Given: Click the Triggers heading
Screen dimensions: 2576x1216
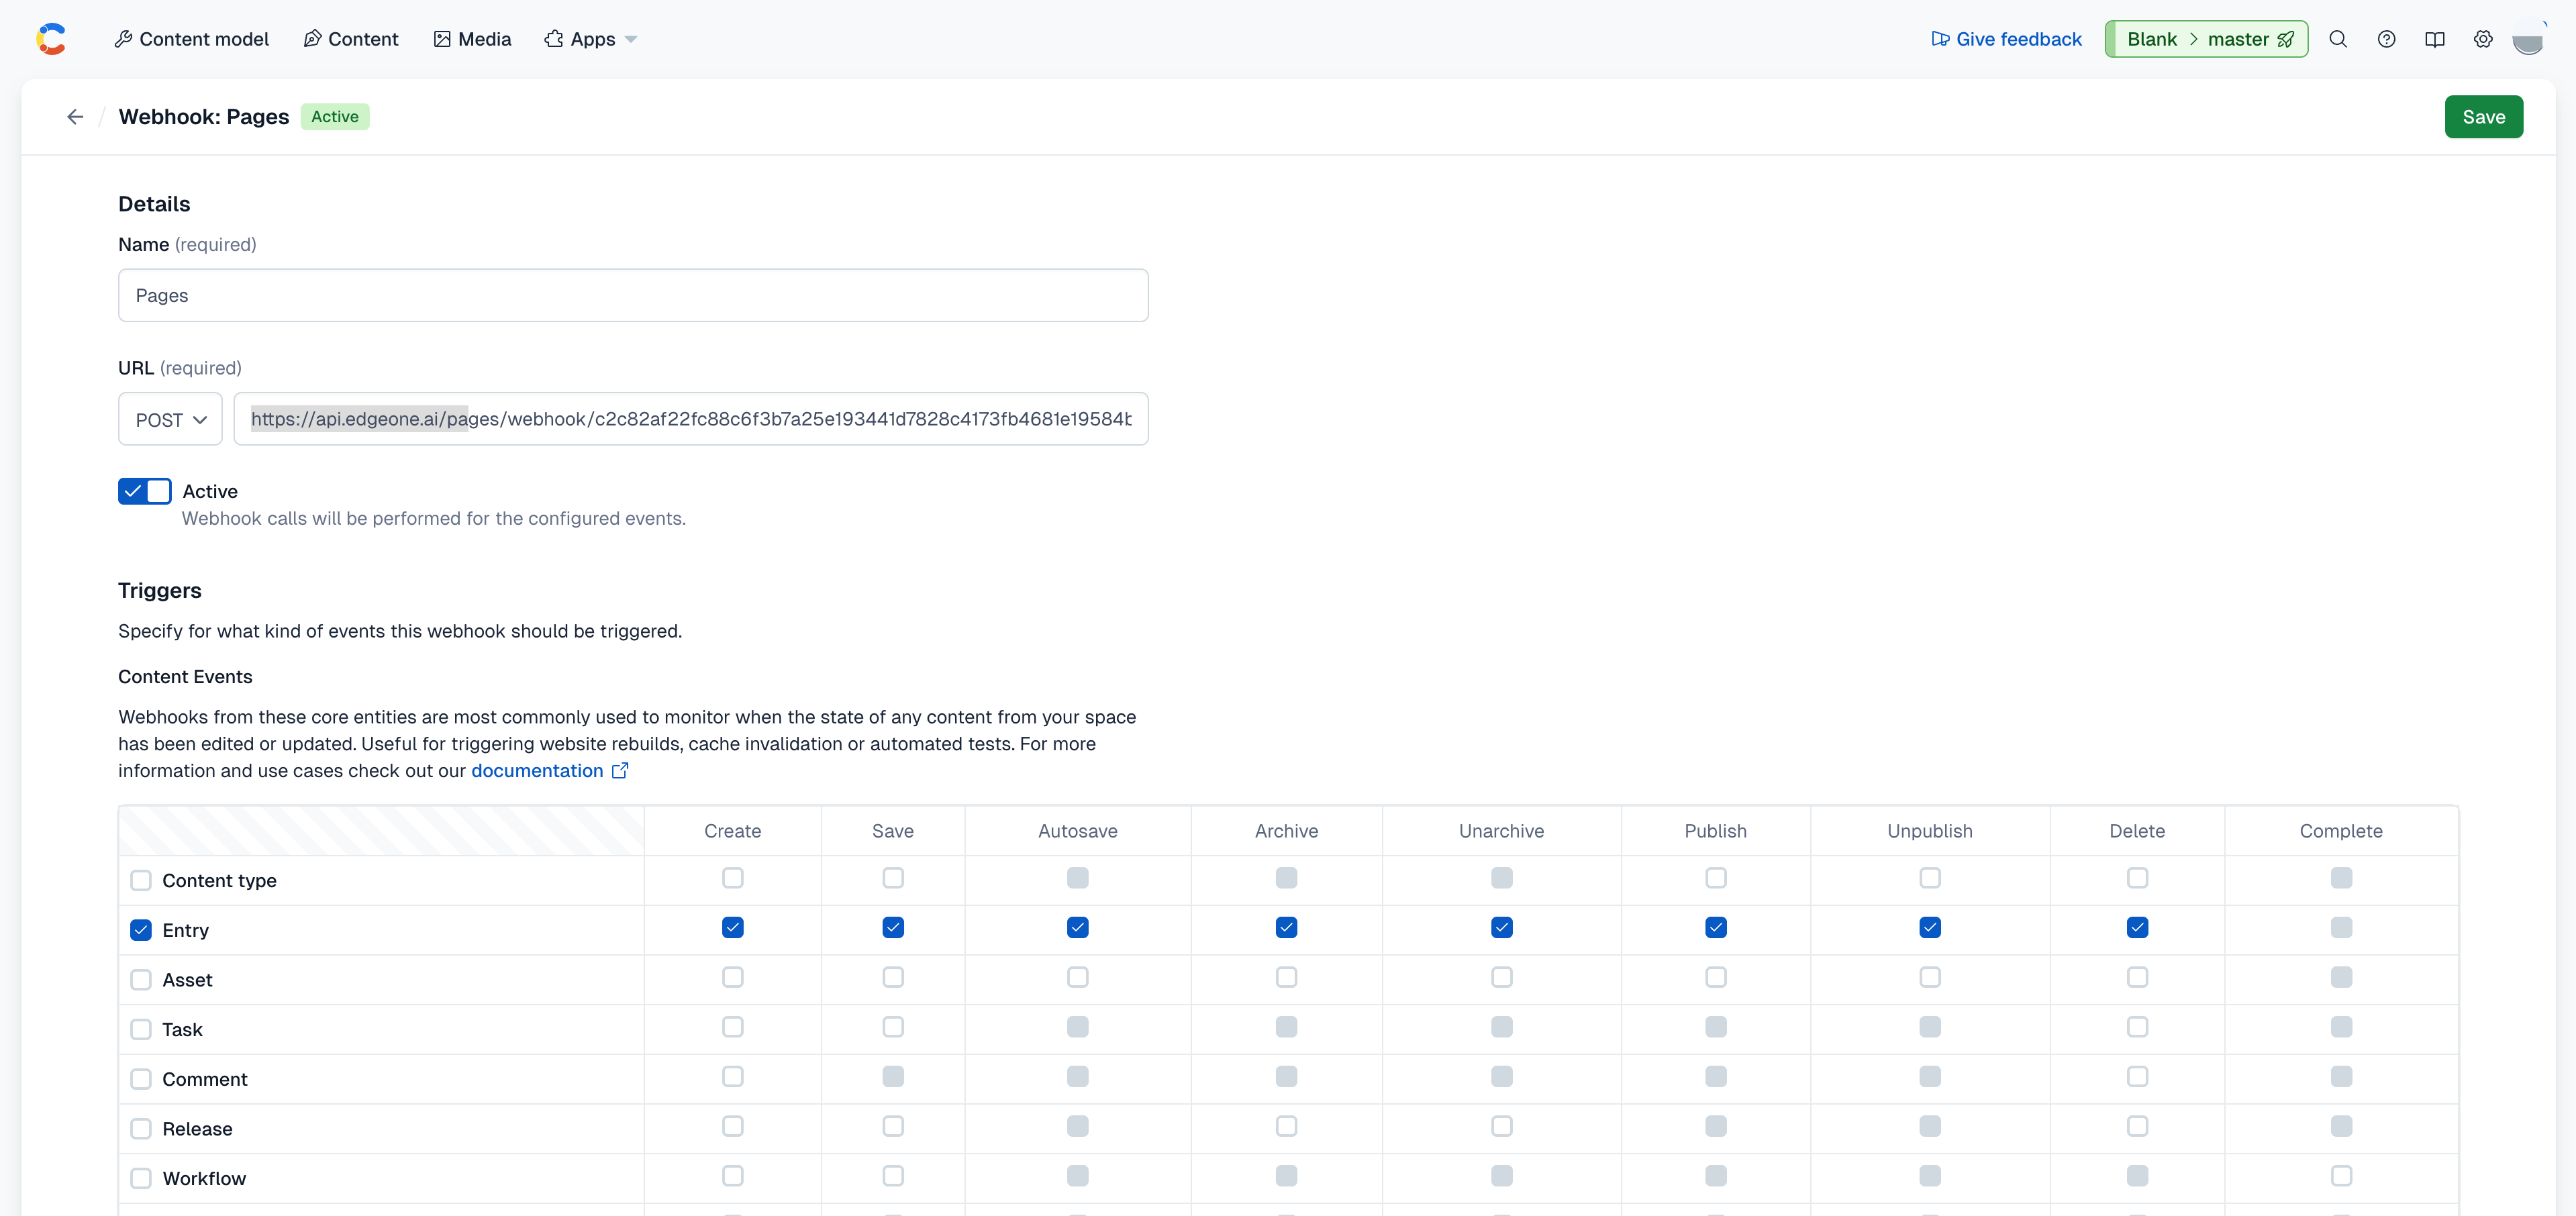Looking at the screenshot, I should 160,590.
